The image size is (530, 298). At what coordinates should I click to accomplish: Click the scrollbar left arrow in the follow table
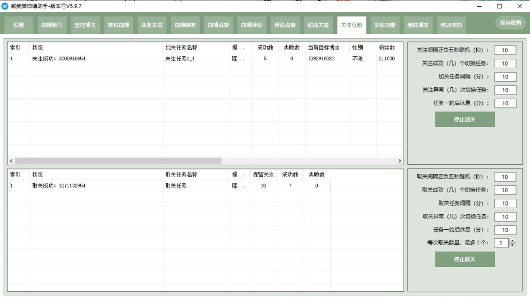pos(11,161)
